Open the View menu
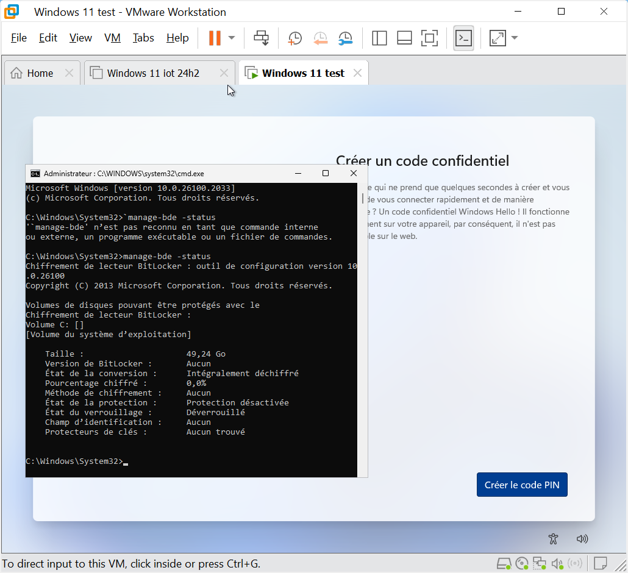Image resolution: width=628 pixels, height=573 pixels. [x=80, y=38]
